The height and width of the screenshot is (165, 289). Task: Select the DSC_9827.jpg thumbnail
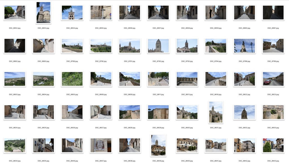(x=101, y=112)
